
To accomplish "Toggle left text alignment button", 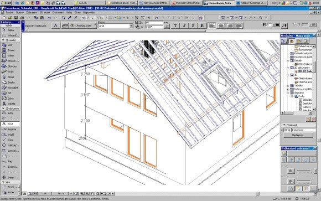I will coord(212,25).
